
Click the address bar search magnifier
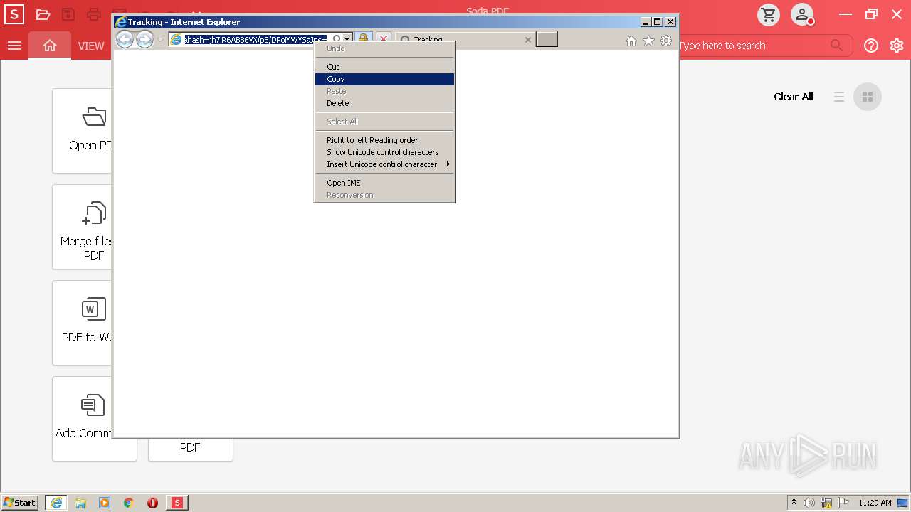tap(337, 40)
